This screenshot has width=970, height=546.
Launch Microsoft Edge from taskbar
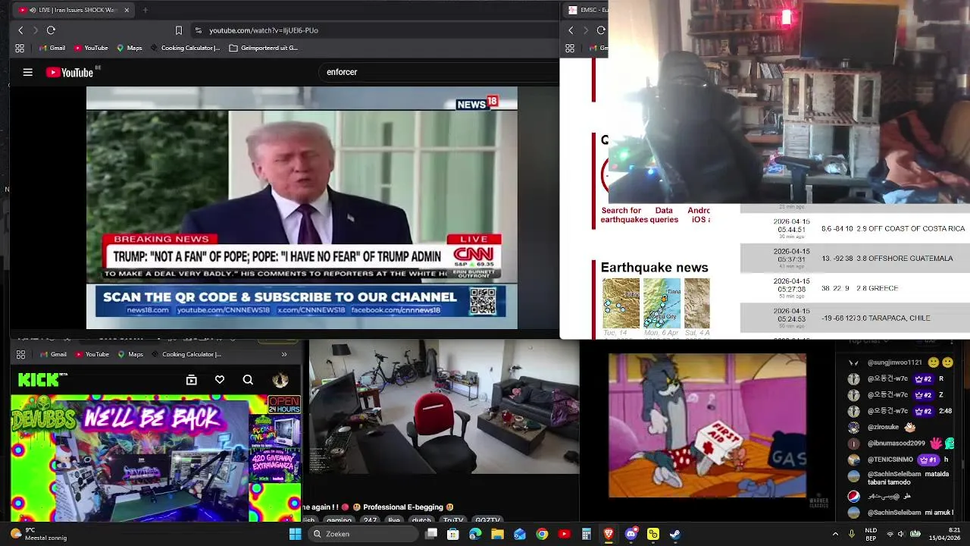475,534
